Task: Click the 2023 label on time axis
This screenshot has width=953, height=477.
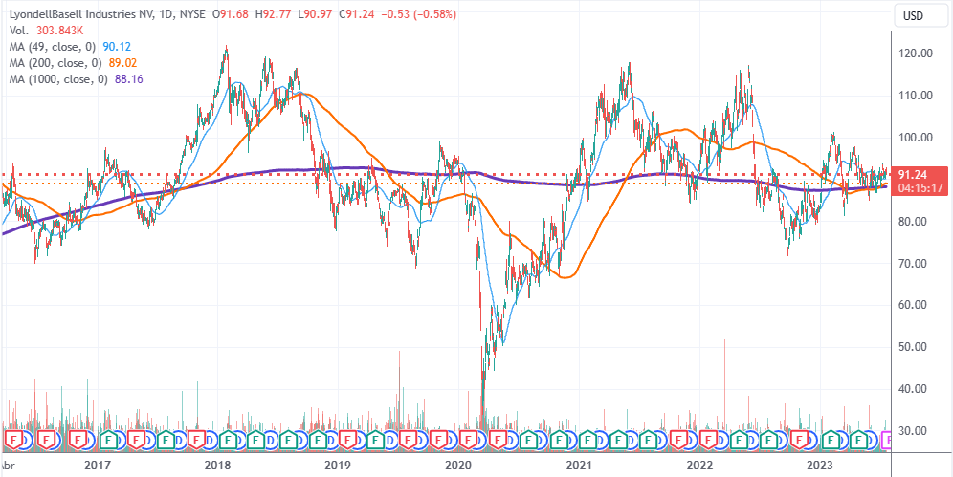Action: [x=819, y=466]
